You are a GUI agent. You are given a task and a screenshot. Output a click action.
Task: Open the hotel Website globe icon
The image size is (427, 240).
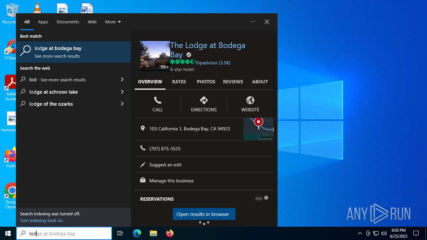(x=250, y=100)
